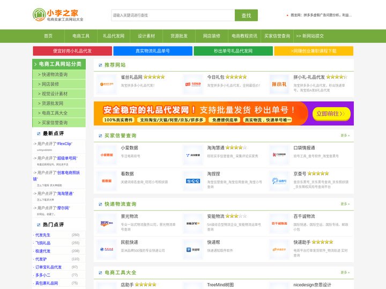Click 更多 in 电商工具大全 section
This screenshot has height=289, width=386.
coord(345,272)
